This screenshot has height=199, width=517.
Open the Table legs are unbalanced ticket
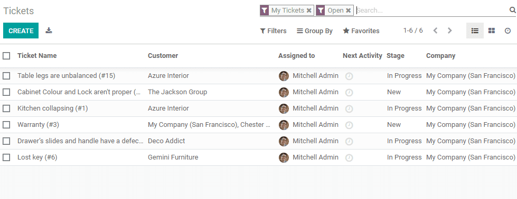click(66, 76)
